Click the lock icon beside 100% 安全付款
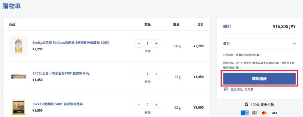The height and width of the screenshot is (117, 303). [246, 105]
